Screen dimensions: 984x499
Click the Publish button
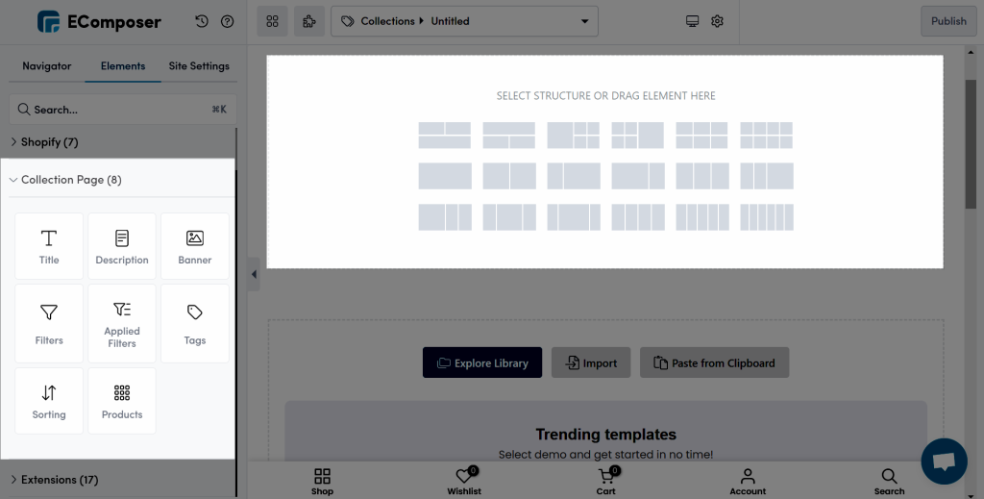coord(948,21)
